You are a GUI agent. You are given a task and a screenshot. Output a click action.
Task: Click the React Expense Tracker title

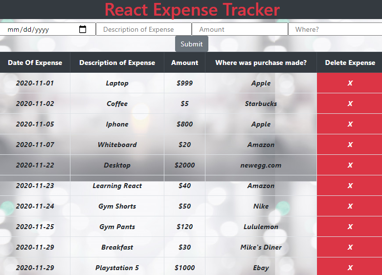[x=192, y=10]
